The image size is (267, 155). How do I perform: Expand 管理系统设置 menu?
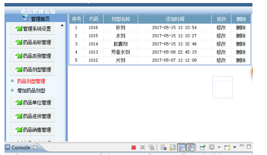34,29
